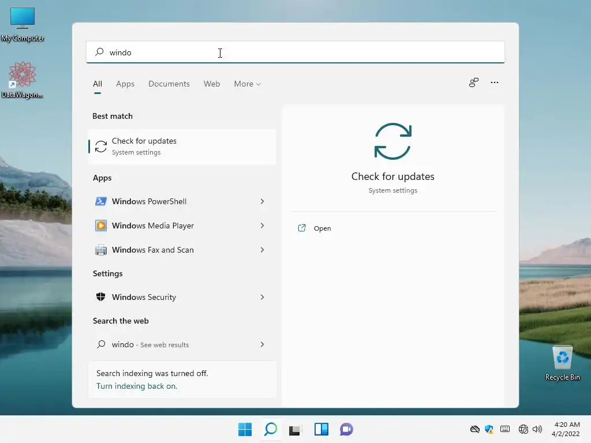
Task: Open Chat from the taskbar
Action: tap(346, 429)
